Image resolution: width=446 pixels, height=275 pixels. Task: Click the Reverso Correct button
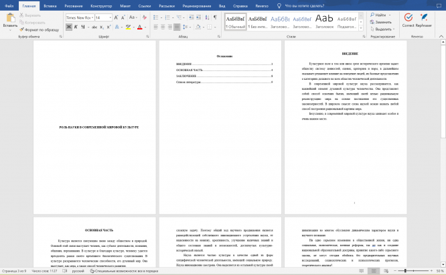click(408, 20)
